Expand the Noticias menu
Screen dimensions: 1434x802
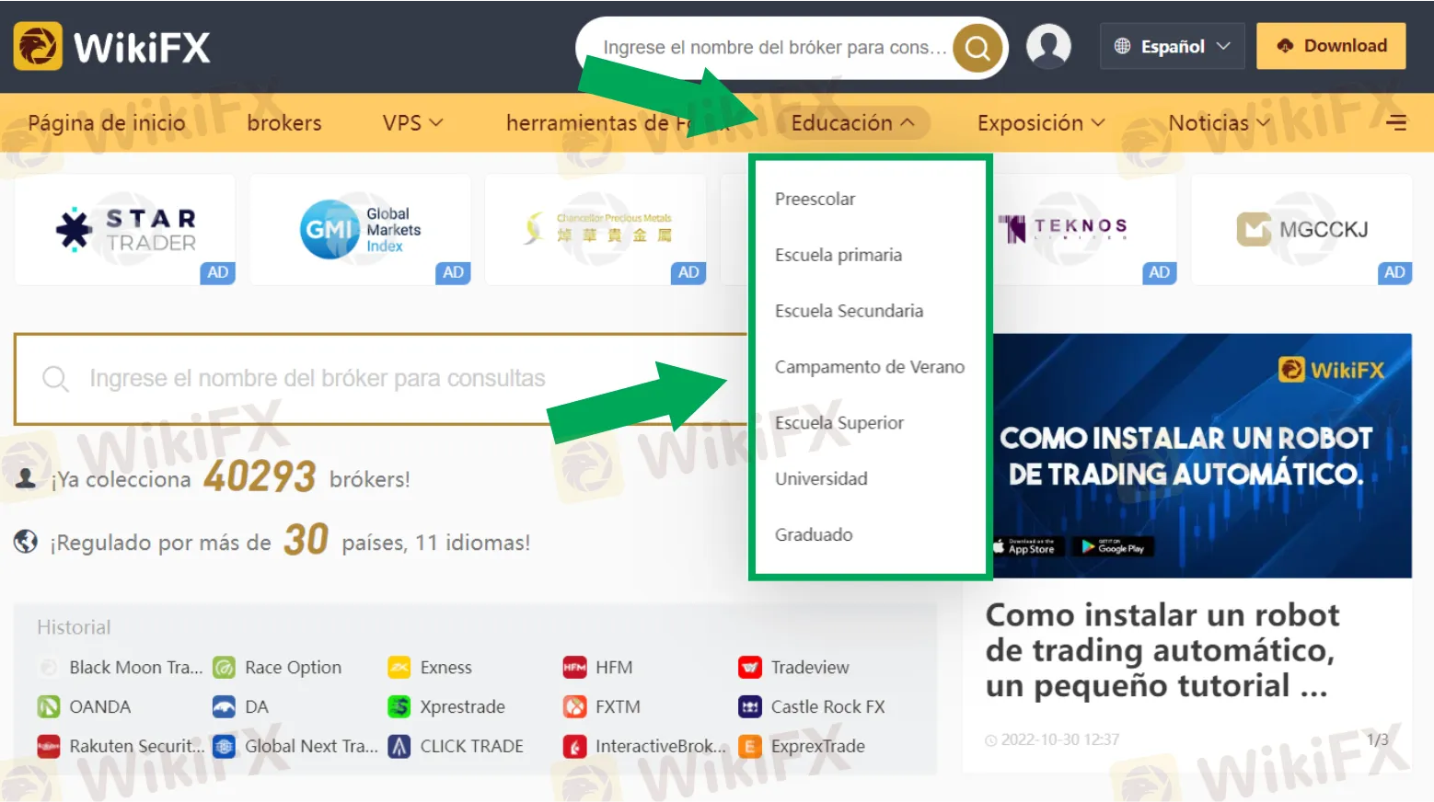tap(1219, 122)
